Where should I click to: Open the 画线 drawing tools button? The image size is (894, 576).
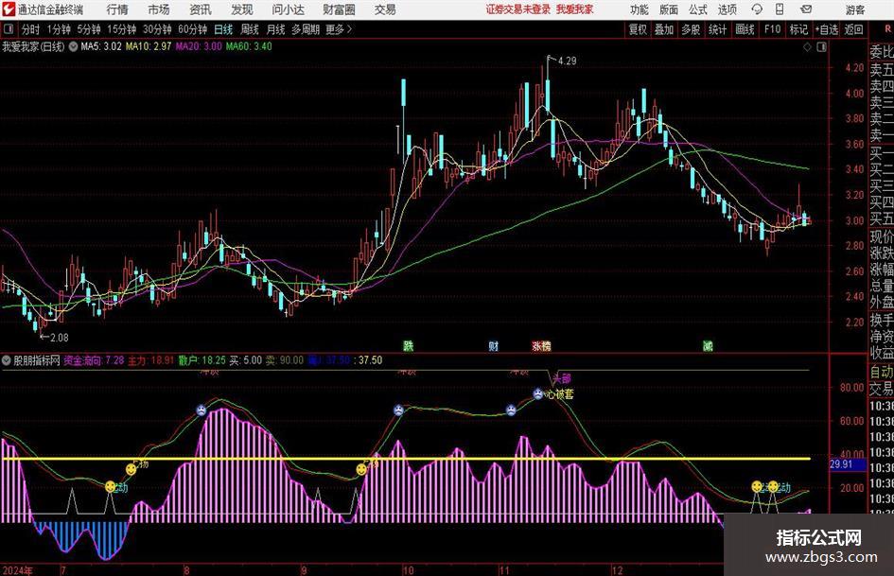(x=745, y=29)
